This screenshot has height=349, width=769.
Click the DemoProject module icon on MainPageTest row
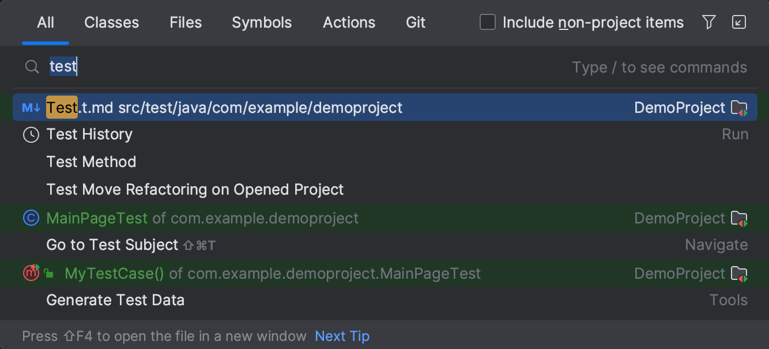[738, 219]
